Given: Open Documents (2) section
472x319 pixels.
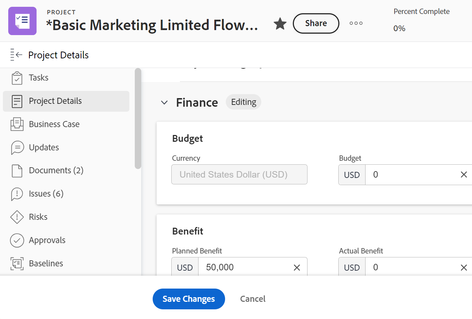Looking at the screenshot, I should tap(56, 170).
